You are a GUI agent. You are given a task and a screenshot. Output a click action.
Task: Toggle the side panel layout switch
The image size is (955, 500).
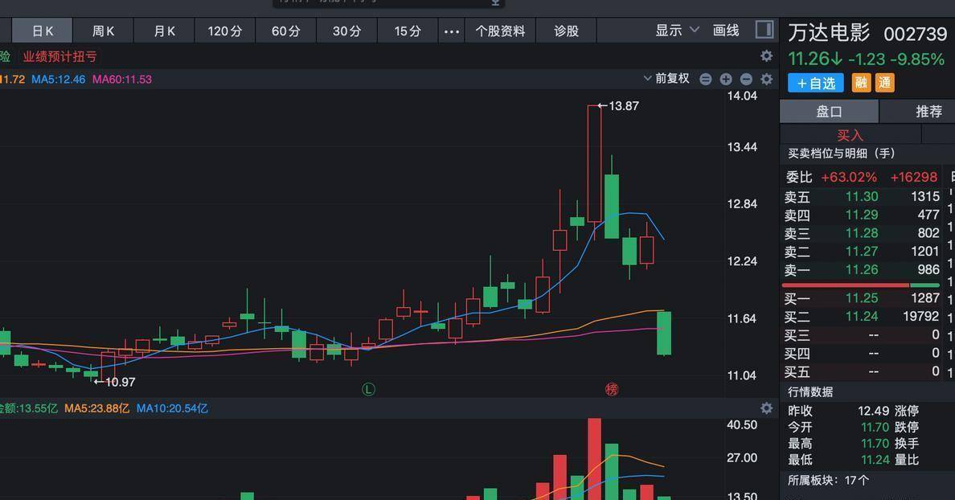(763, 30)
